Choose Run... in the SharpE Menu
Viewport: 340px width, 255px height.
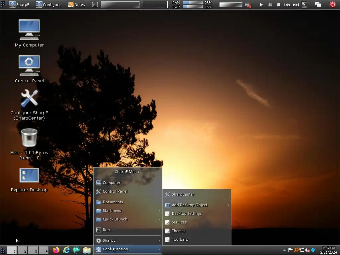(x=128, y=230)
